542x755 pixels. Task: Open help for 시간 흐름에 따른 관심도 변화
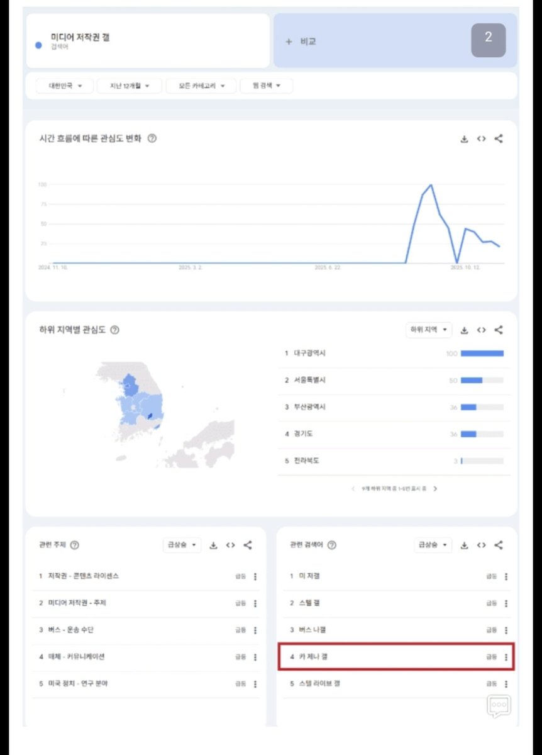(x=152, y=138)
